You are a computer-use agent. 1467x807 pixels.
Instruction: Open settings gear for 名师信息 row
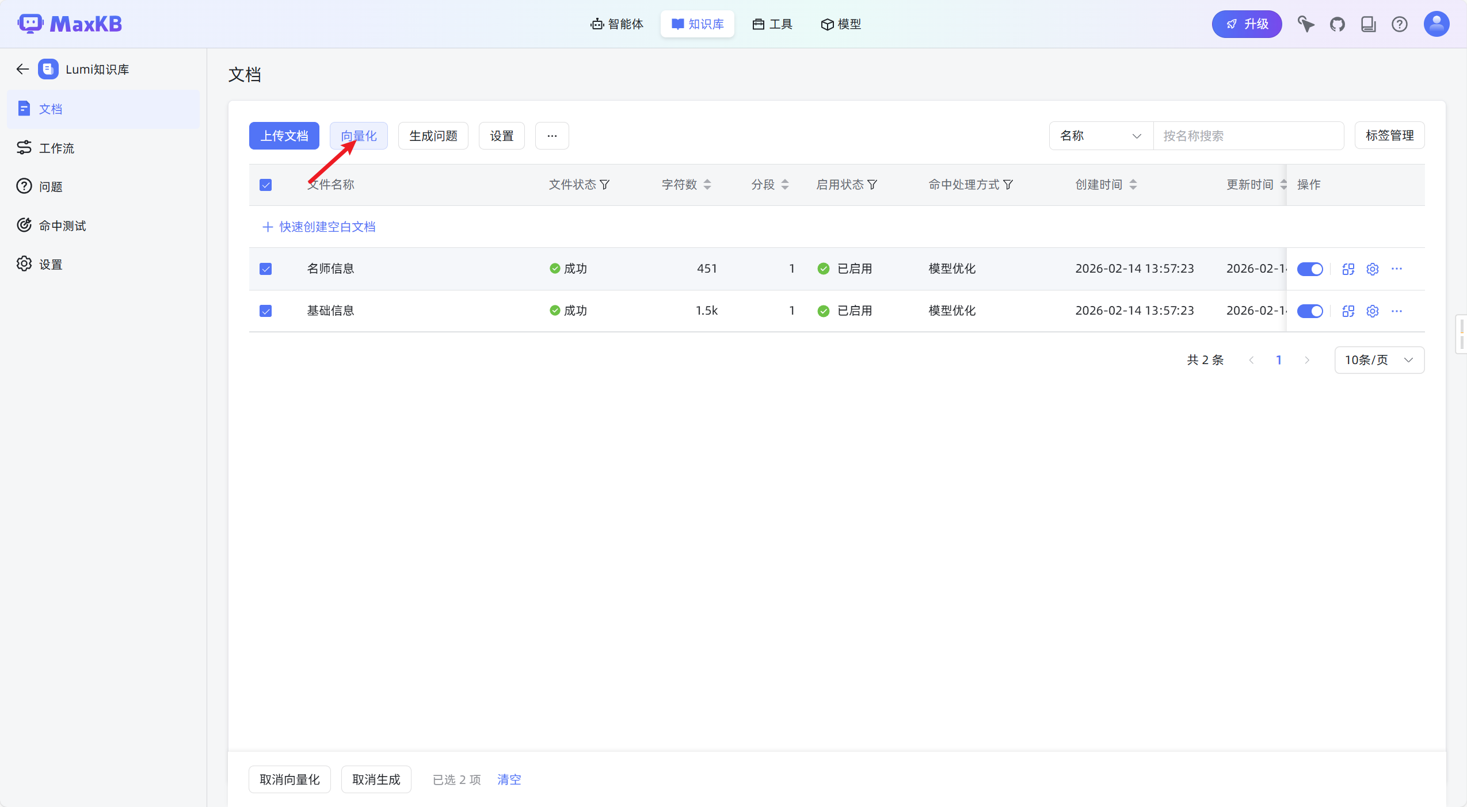click(x=1373, y=269)
